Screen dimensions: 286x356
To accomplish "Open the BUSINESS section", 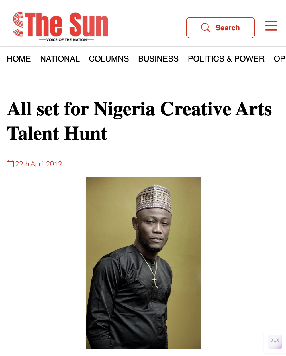I will 158,59.
